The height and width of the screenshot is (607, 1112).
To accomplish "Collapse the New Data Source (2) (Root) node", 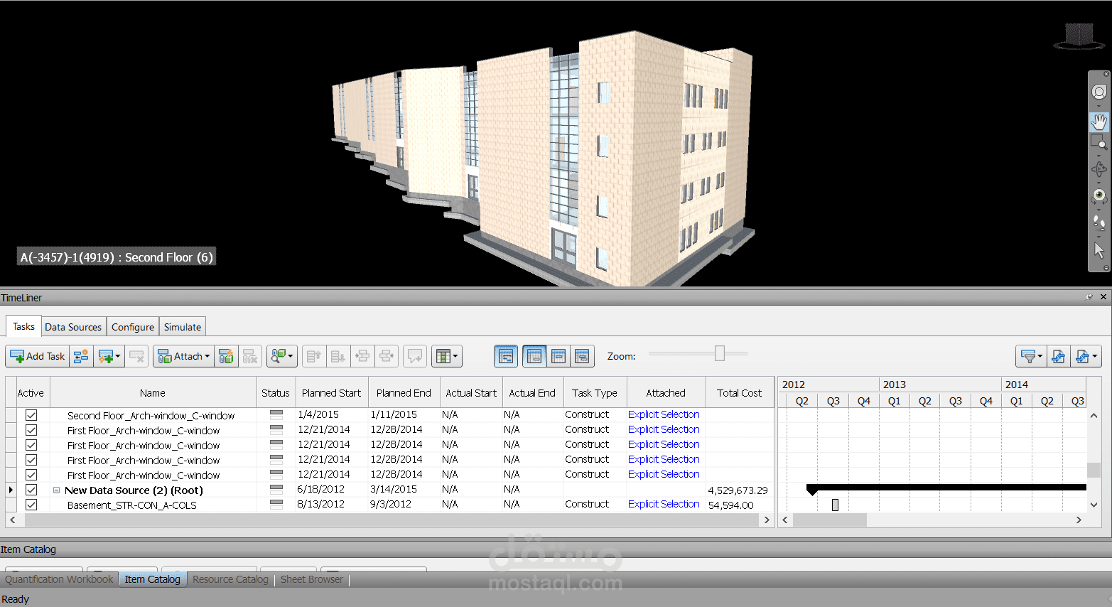I will click(x=56, y=490).
